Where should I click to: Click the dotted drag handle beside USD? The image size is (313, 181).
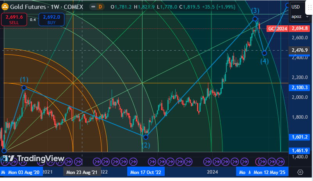(x=310, y=7)
